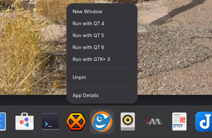Open the document viewer with glasses icon
This screenshot has height=138, width=212.
click(179, 121)
